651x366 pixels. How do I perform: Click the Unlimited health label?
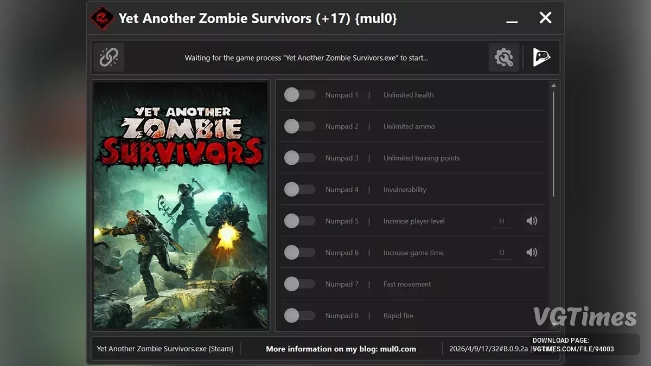click(409, 95)
